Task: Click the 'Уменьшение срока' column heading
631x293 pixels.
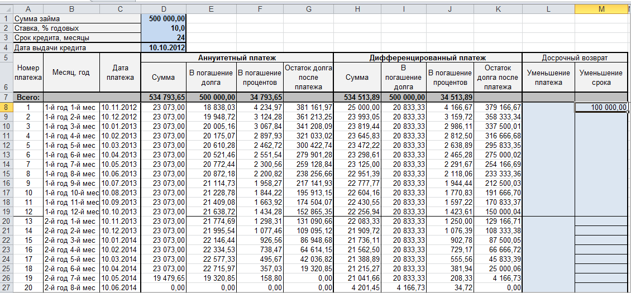Action: tap(601, 78)
